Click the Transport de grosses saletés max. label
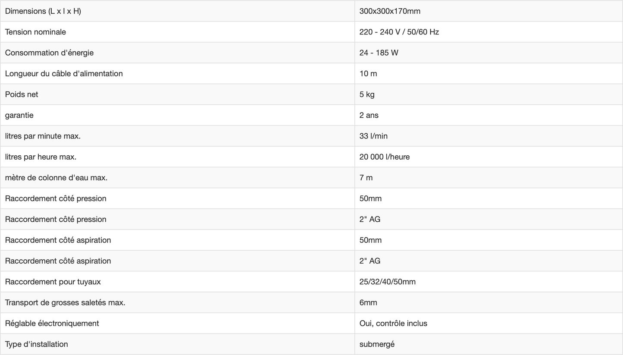623x355 pixels. click(65, 302)
